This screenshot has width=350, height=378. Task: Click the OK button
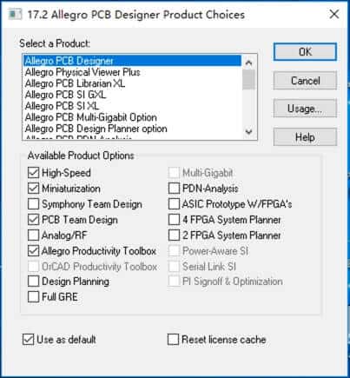coord(305,52)
